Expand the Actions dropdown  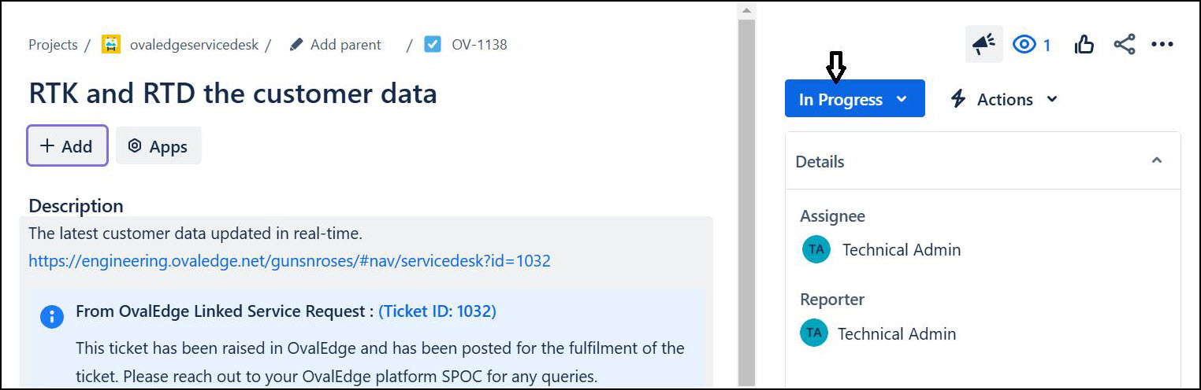[1004, 99]
